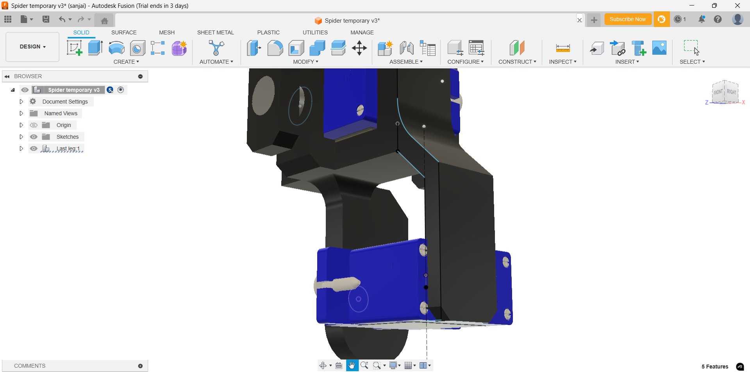Select the Press Pull tool
This screenshot has width=750, height=372.
pyautogui.click(x=254, y=48)
